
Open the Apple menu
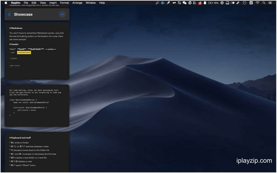tap(6, 3)
